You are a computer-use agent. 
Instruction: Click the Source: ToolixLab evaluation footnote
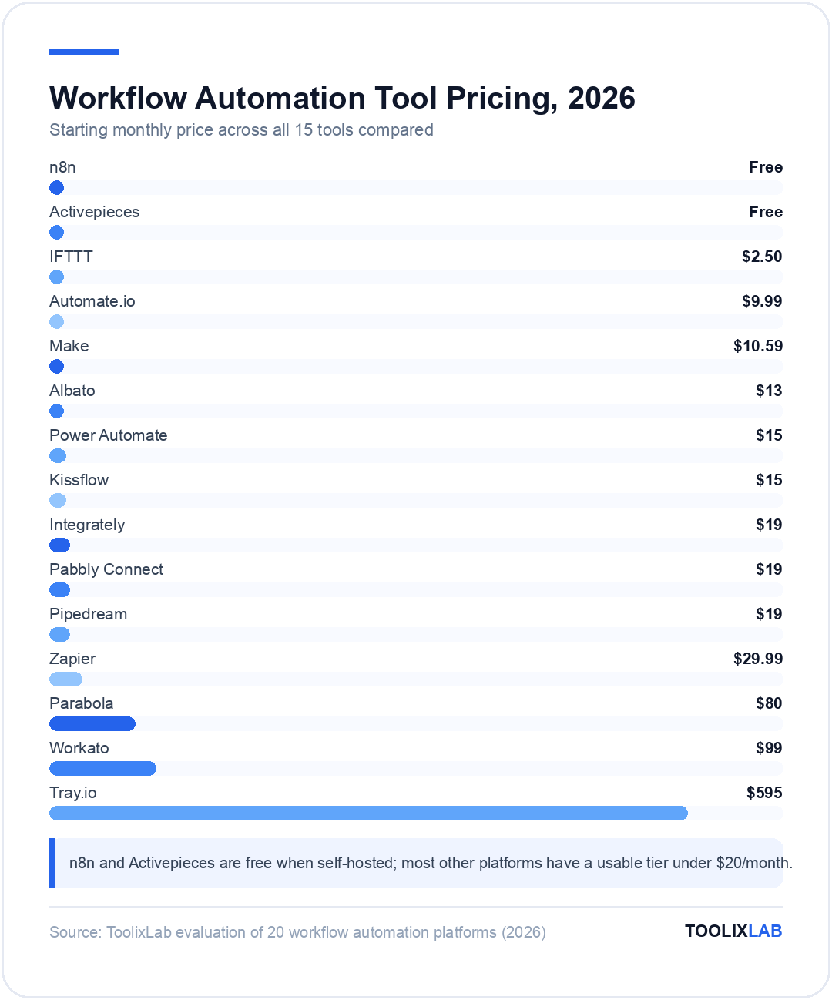pyautogui.click(x=297, y=932)
